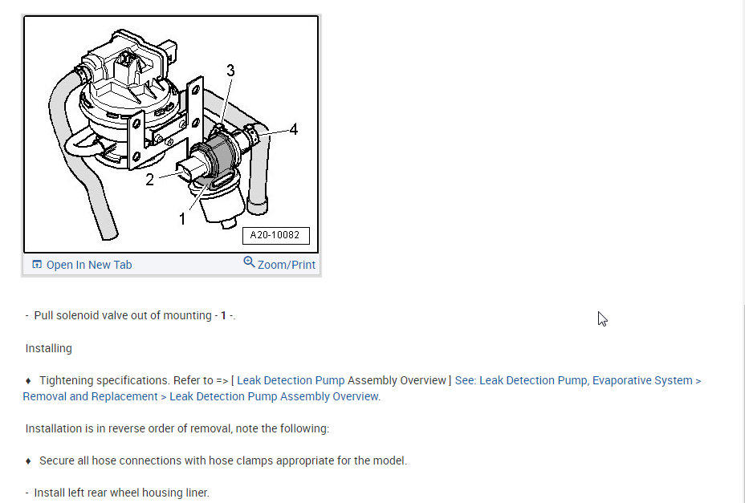Select the Zoom/Print link text
The width and height of the screenshot is (745, 503).
point(286,265)
